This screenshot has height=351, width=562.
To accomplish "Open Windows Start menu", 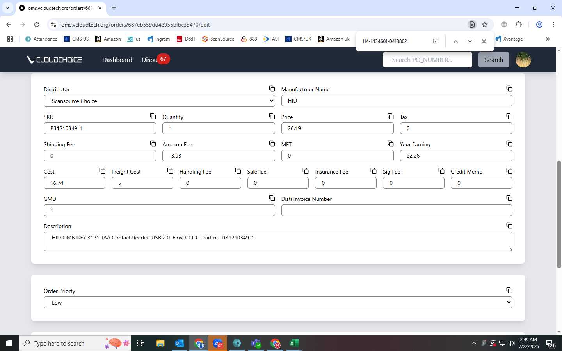I will pyautogui.click(x=9, y=343).
